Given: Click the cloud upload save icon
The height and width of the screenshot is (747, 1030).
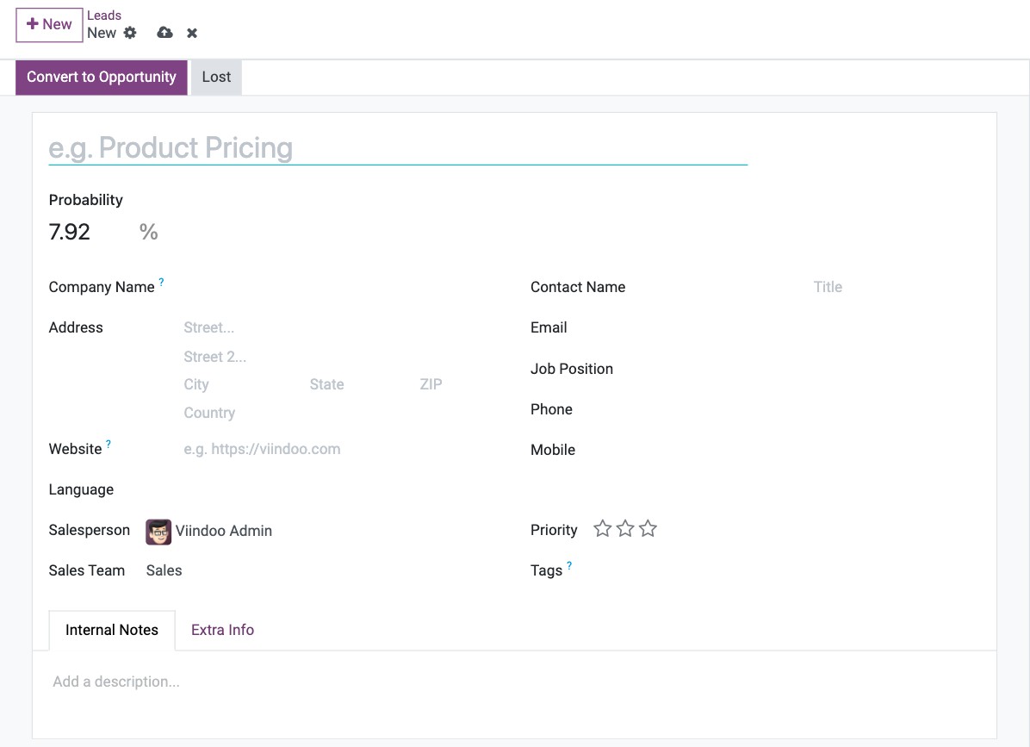Looking at the screenshot, I should (x=164, y=33).
